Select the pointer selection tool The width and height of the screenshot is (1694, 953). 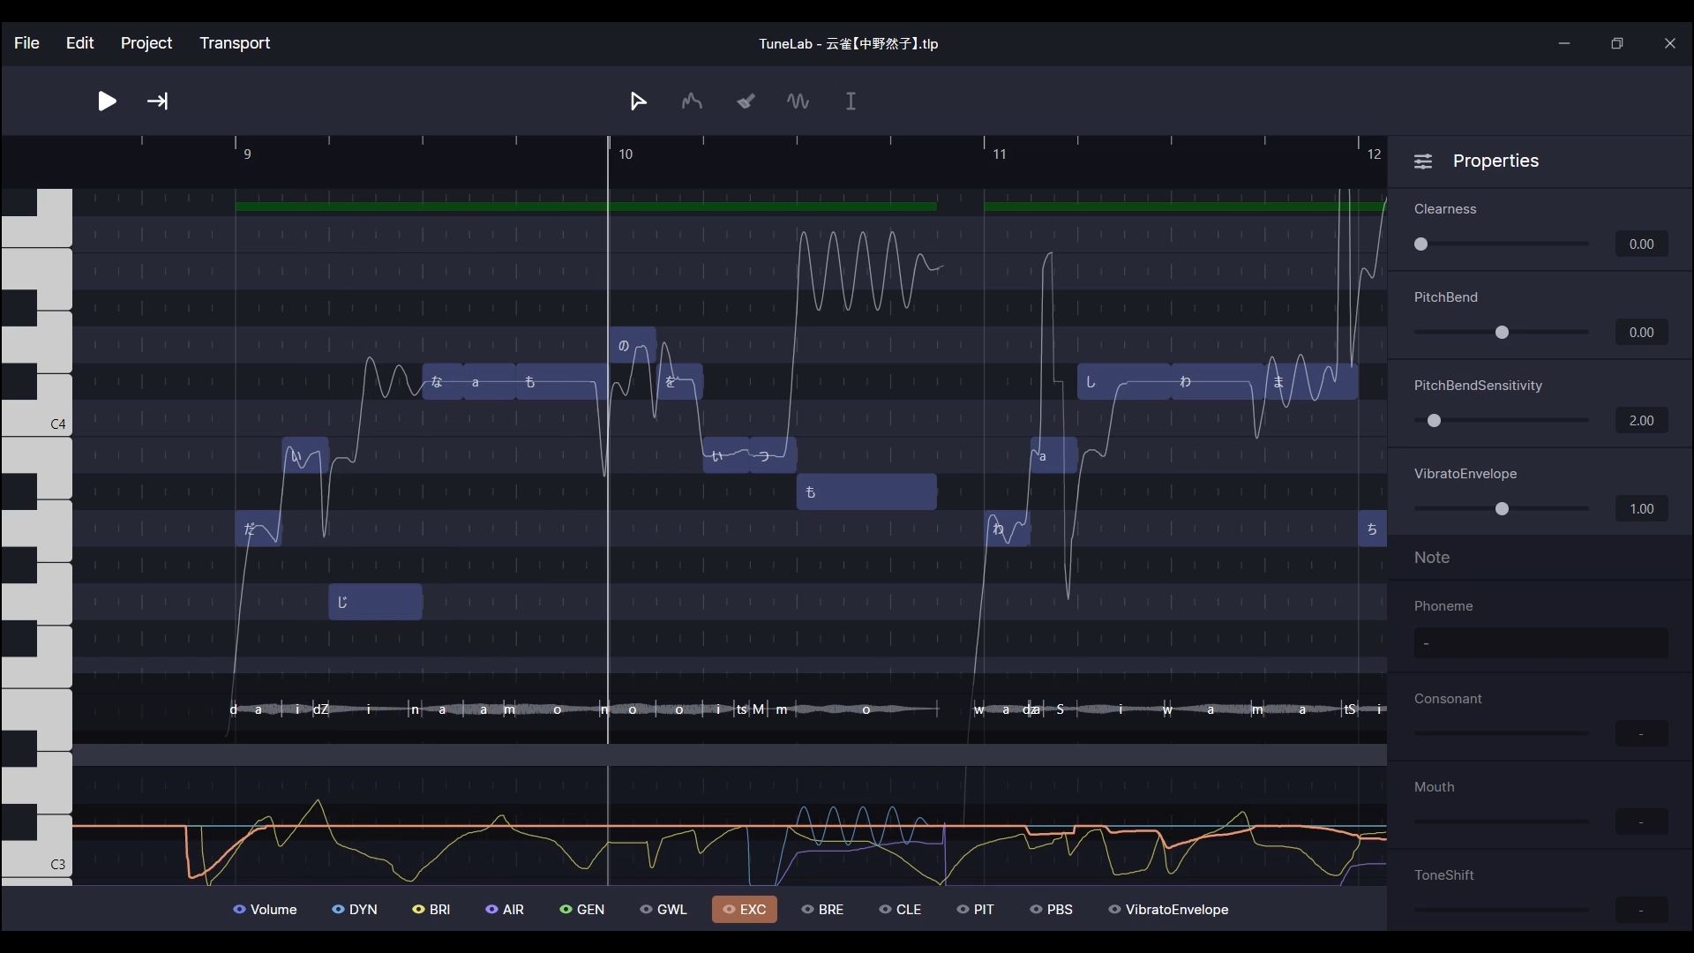click(638, 101)
